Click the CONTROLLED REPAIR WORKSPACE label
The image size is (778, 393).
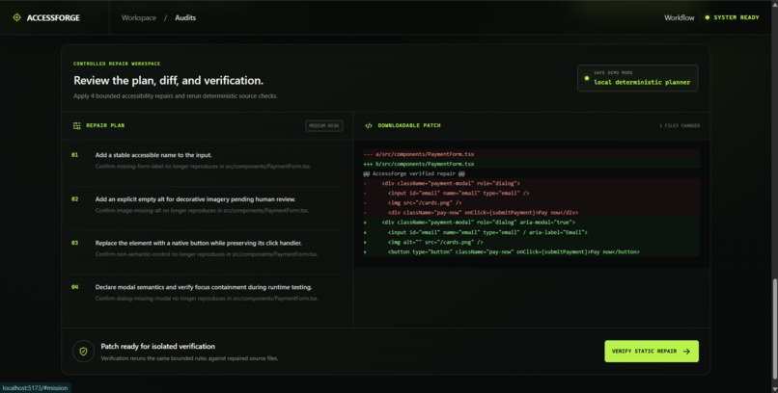[x=117, y=64]
